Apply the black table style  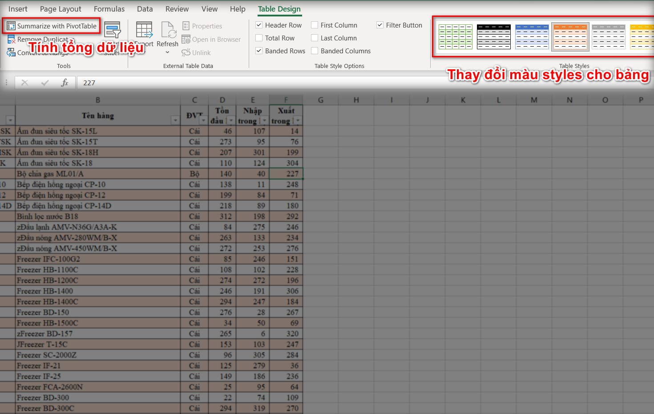[x=493, y=37]
